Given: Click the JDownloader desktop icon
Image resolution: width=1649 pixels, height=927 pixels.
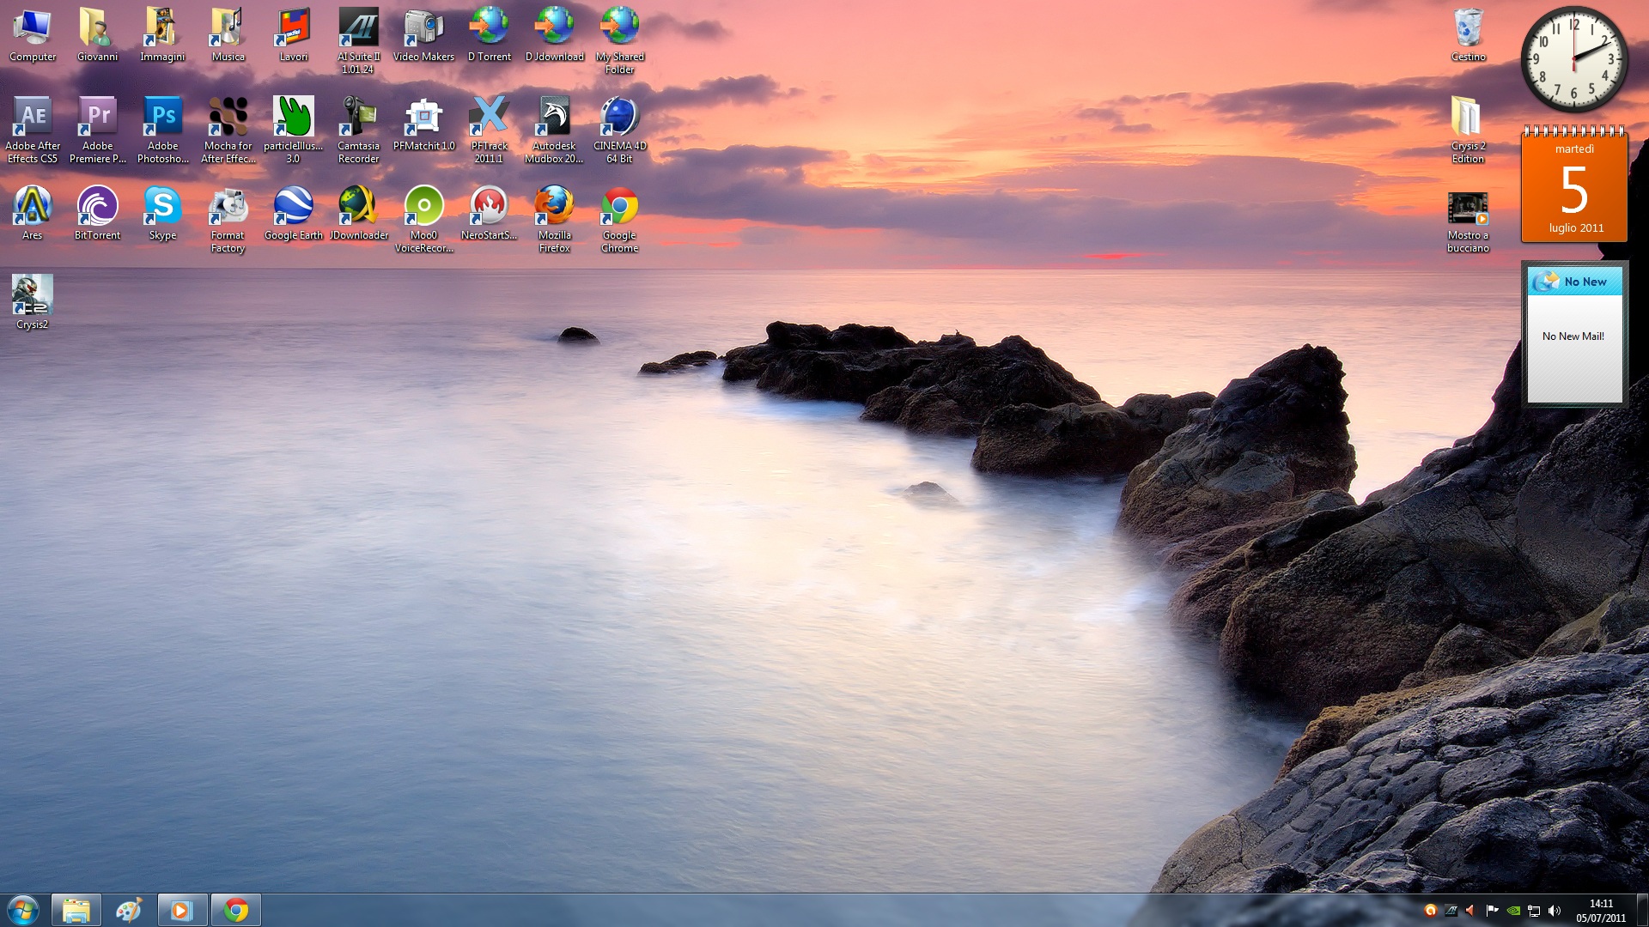Looking at the screenshot, I should tap(358, 208).
